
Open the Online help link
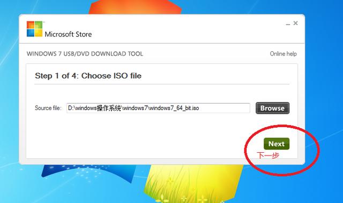(283, 53)
